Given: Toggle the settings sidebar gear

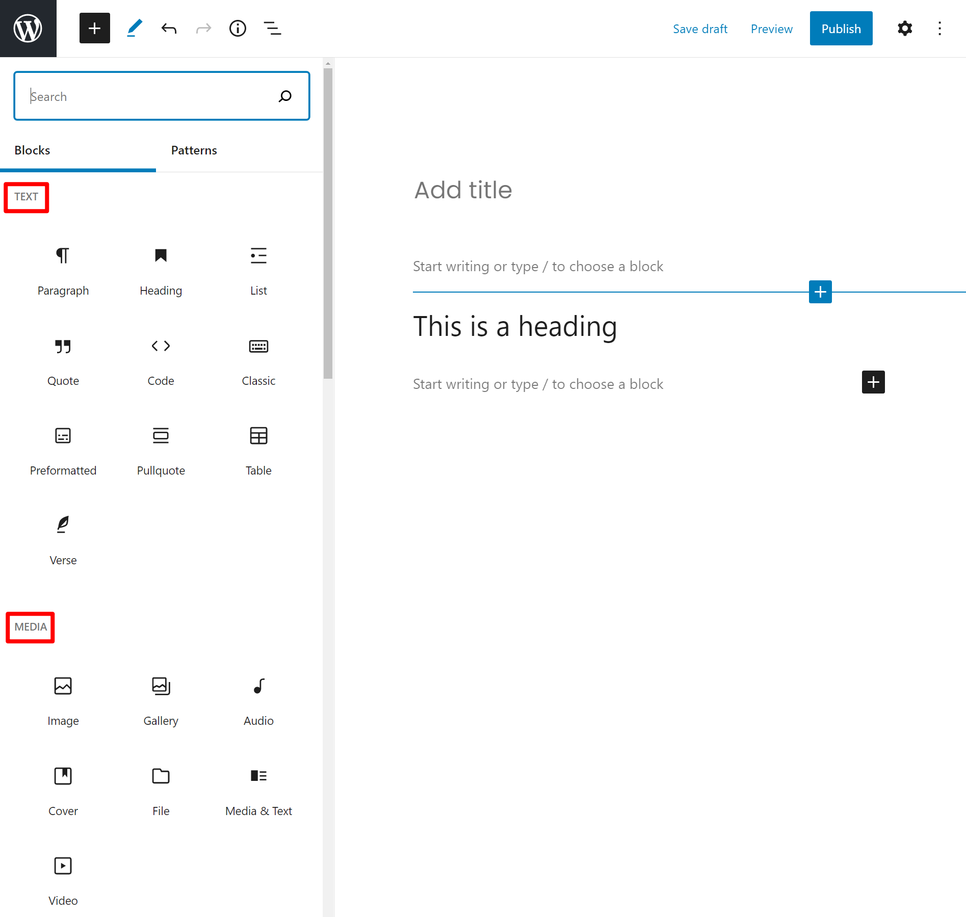Looking at the screenshot, I should (905, 29).
